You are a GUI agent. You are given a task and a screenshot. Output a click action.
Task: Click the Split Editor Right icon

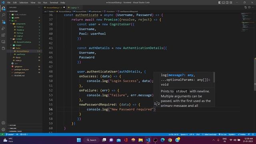249,7
